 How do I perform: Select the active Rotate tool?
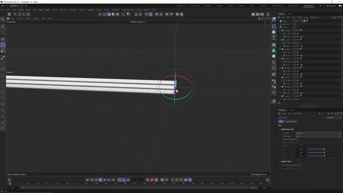pyautogui.click(x=3, y=45)
